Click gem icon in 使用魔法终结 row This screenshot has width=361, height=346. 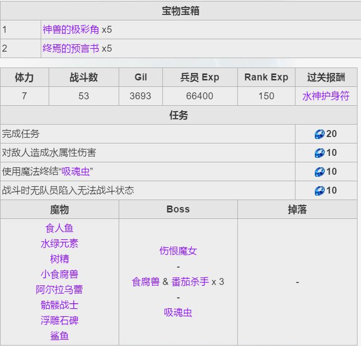(x=319, y=172)
